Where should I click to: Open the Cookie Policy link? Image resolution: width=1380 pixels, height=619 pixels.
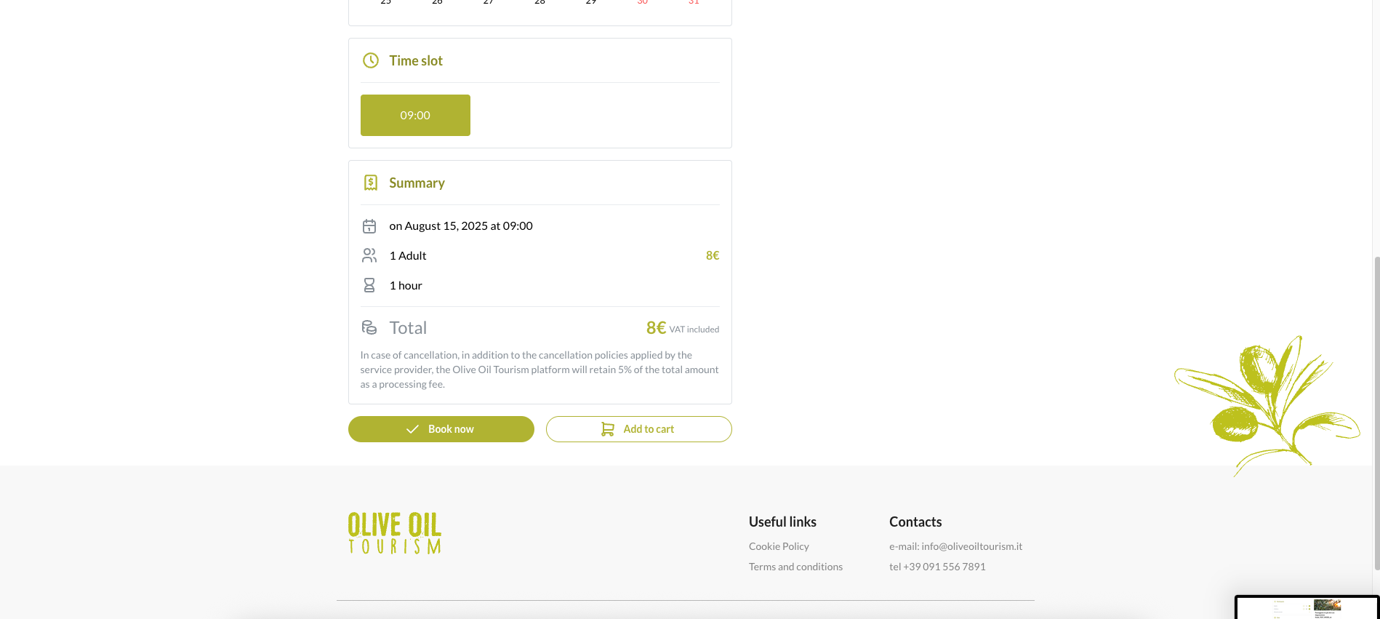pos(779,546)
